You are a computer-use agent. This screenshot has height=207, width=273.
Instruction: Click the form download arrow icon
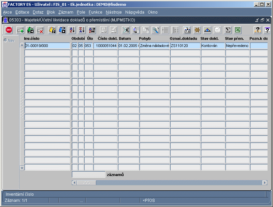coord(187,30)
